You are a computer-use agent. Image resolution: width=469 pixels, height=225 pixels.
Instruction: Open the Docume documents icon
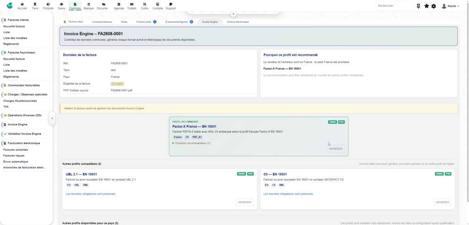(104, 5)
